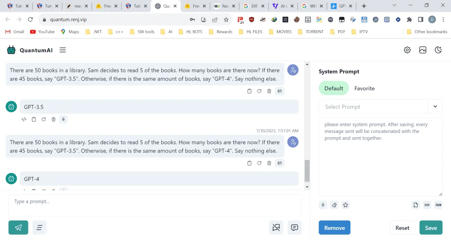The width and height of the screenshot is (451, 240).
Task: Open the MOVIES bookmark folder
Action: 280,32
